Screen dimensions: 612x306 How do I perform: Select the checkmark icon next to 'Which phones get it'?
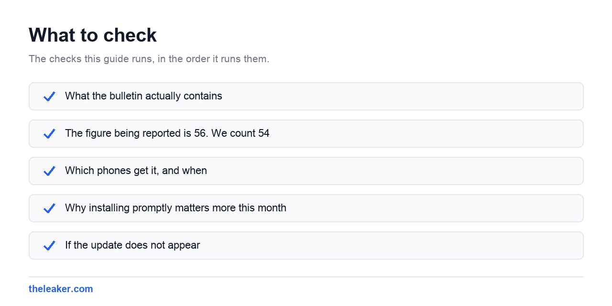(x=49, y=171)
